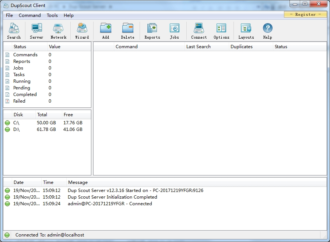Open the Command menu
This screenshot has width=330, height=242.
click(30, 15)
